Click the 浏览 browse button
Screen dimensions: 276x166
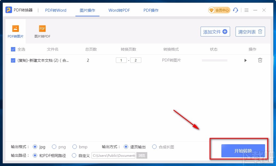(142, 155)
